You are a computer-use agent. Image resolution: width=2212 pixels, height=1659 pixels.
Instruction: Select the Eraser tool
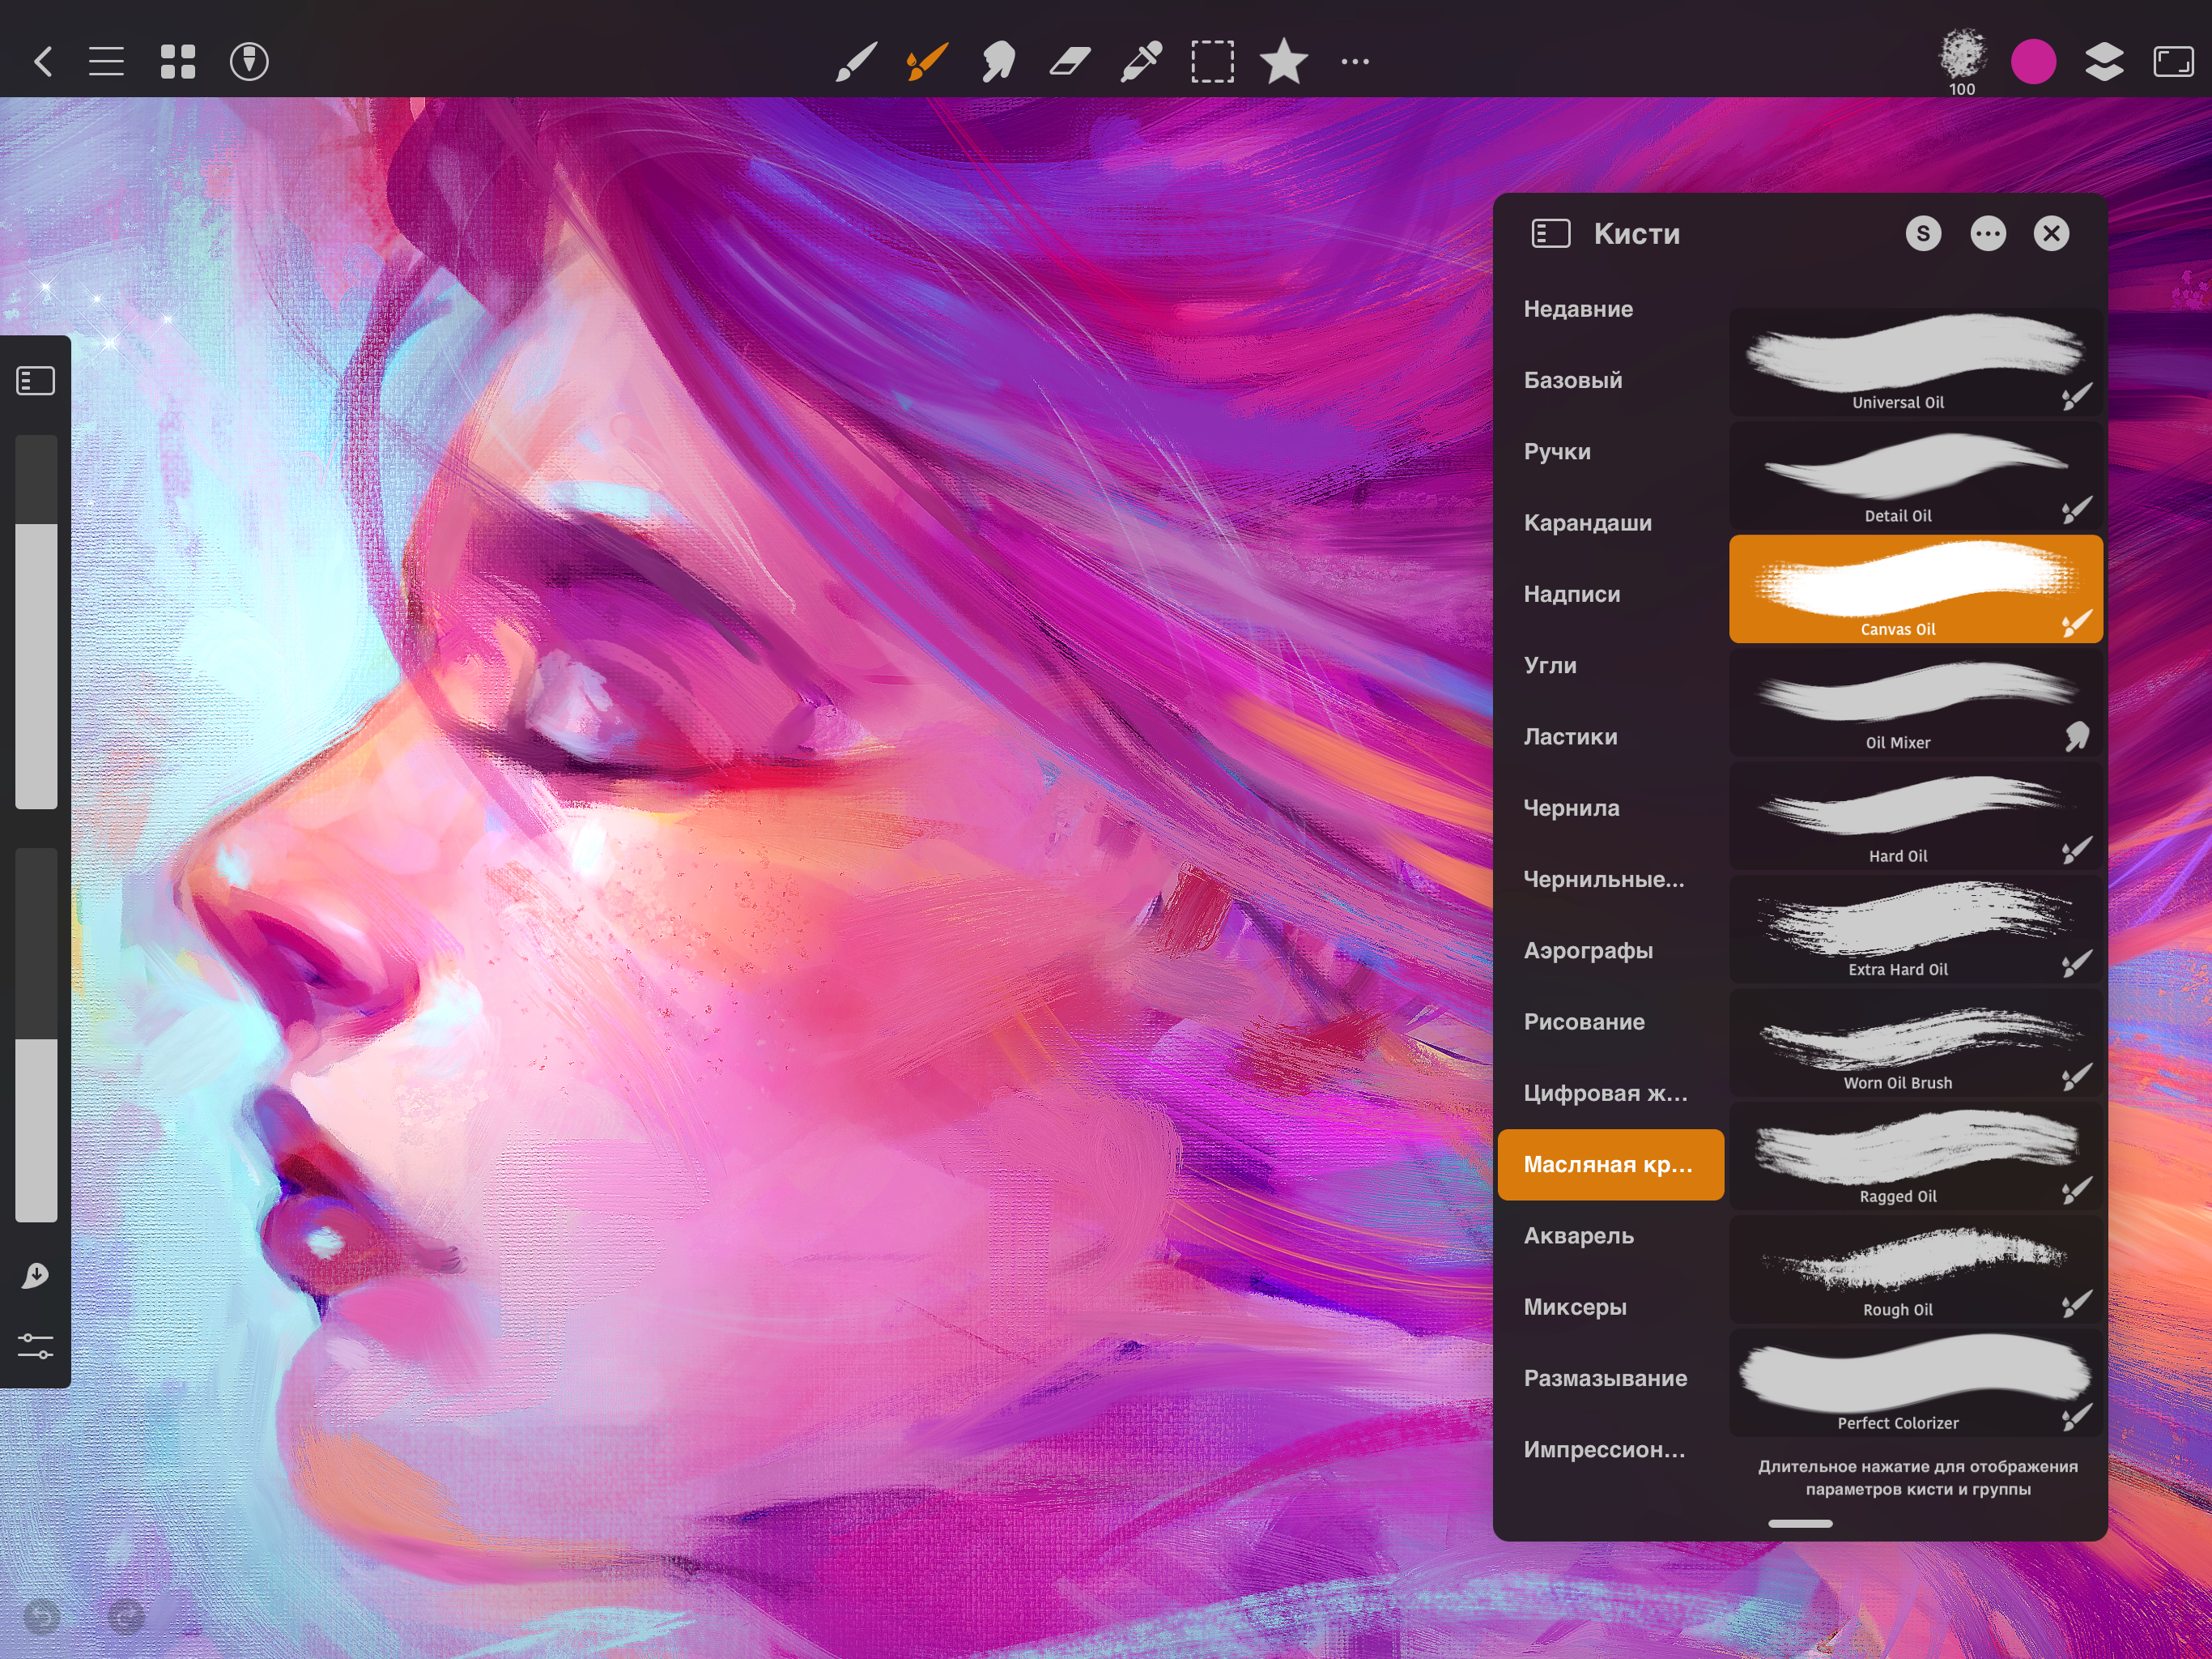click(1069, 62)
